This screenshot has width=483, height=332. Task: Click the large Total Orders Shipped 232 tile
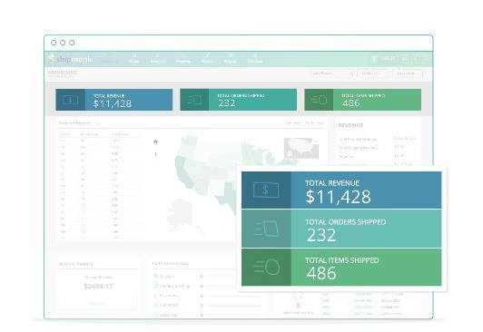pos(341,229)
